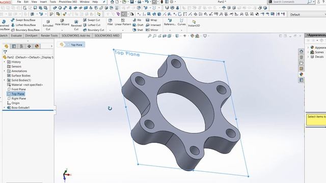
Task: Click the Fillet tool
Action: click(110, 22)
